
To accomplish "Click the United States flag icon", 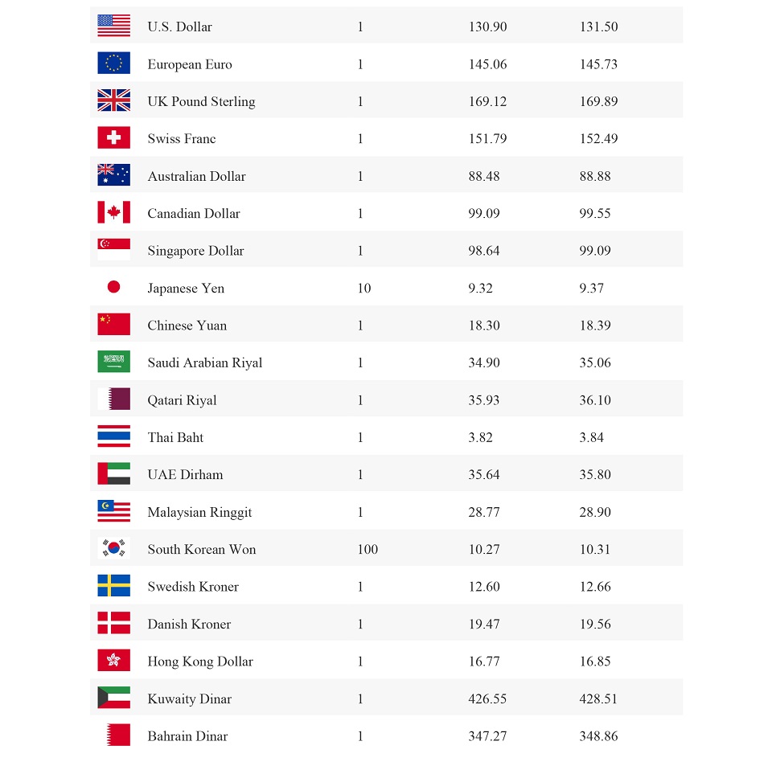I will [x=113, y=26].
